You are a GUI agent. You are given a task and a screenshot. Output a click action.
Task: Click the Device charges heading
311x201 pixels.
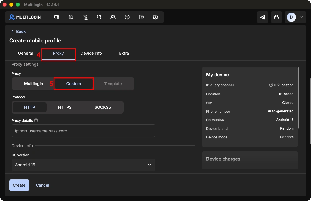pos(223,159)
